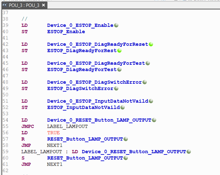This screenshot has height=175, width=220.
Task: Click the status dot after Device_0_ESTOP_Enable
Action: click(x=116, y=25)
